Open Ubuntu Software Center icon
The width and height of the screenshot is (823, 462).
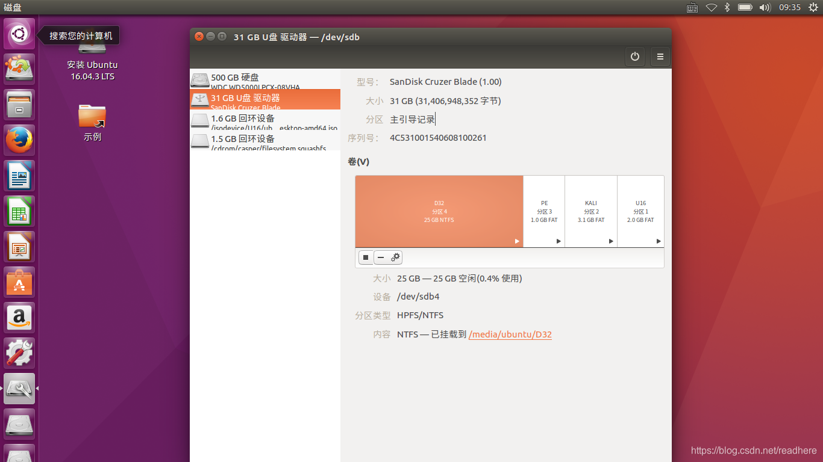tap(20, 282)
